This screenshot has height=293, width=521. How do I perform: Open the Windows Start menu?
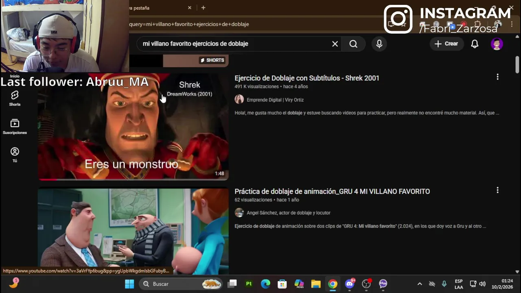[129, 284]
